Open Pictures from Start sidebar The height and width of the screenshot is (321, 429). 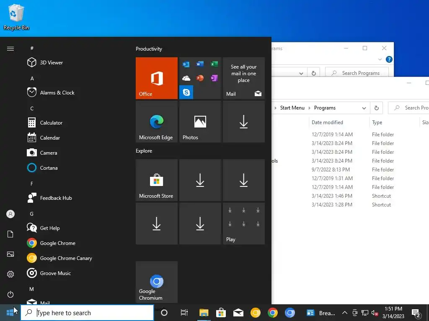(x=10, y=254)
